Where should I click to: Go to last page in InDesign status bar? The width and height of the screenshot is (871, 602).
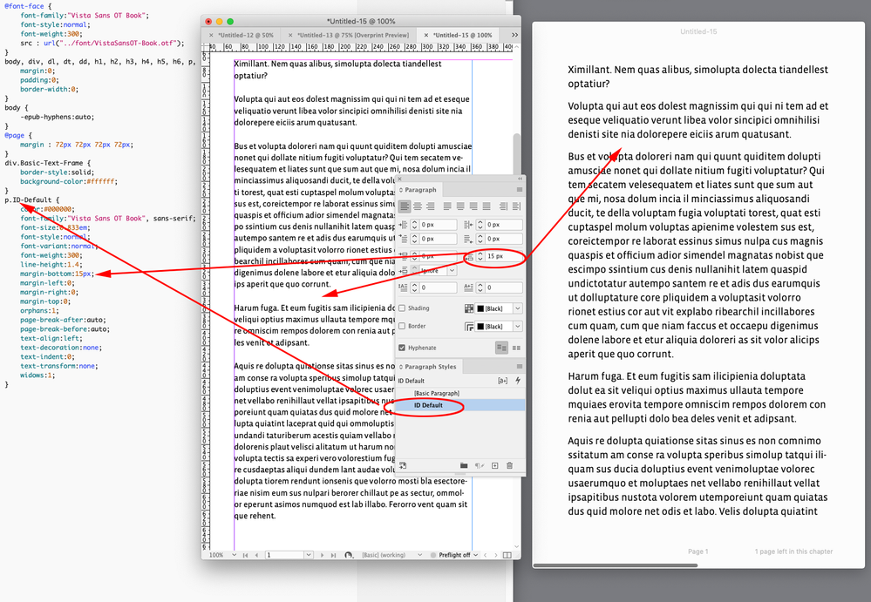333,555
